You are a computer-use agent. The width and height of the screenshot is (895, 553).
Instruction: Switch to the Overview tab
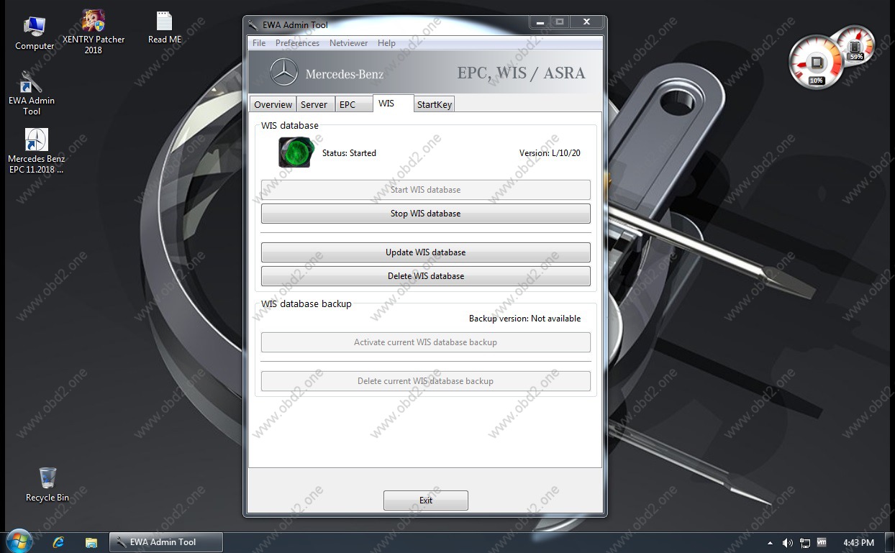(x=273, y=105)
